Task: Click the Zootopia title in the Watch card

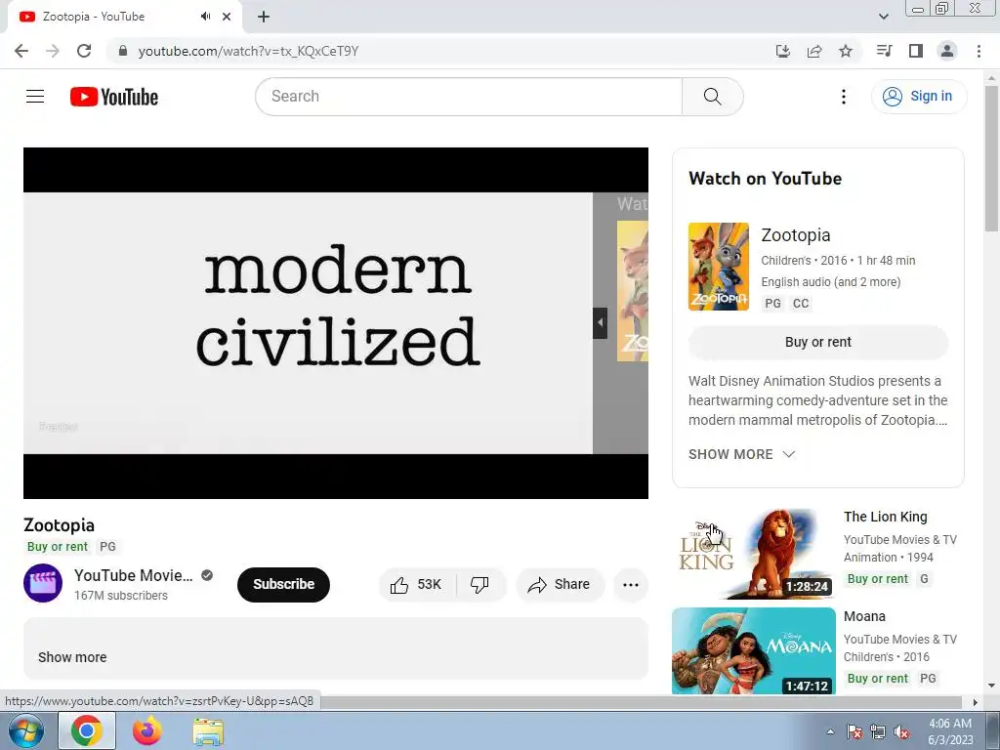Action: coord(796,235)
